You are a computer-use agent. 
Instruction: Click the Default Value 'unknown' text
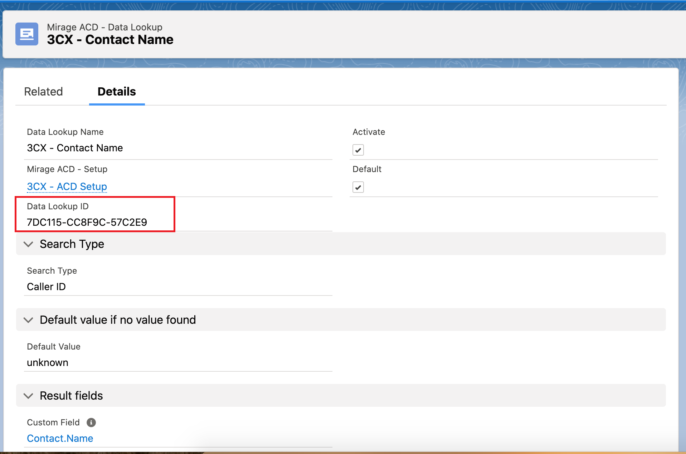pyautogui.click(x=48, y=362)
